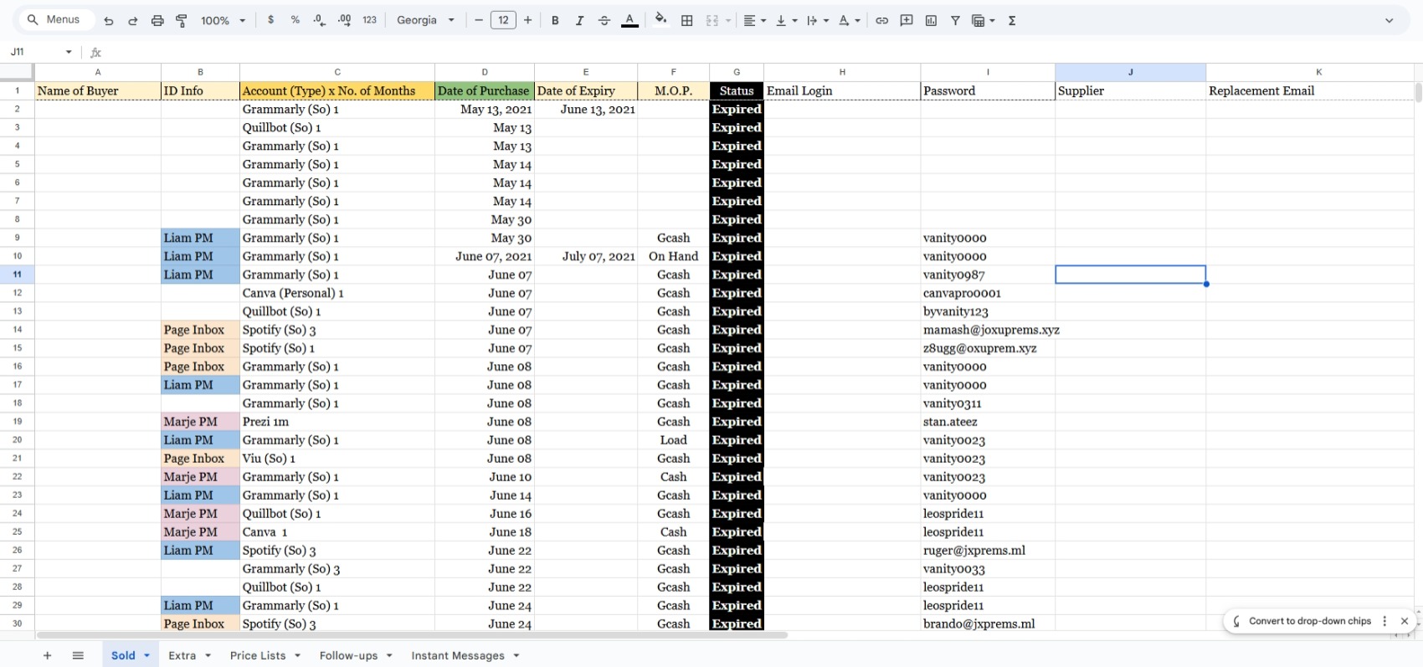Insert a comment

907,20
